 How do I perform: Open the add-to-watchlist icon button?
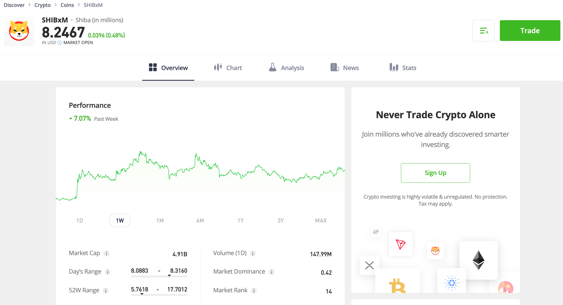[483, 31]
